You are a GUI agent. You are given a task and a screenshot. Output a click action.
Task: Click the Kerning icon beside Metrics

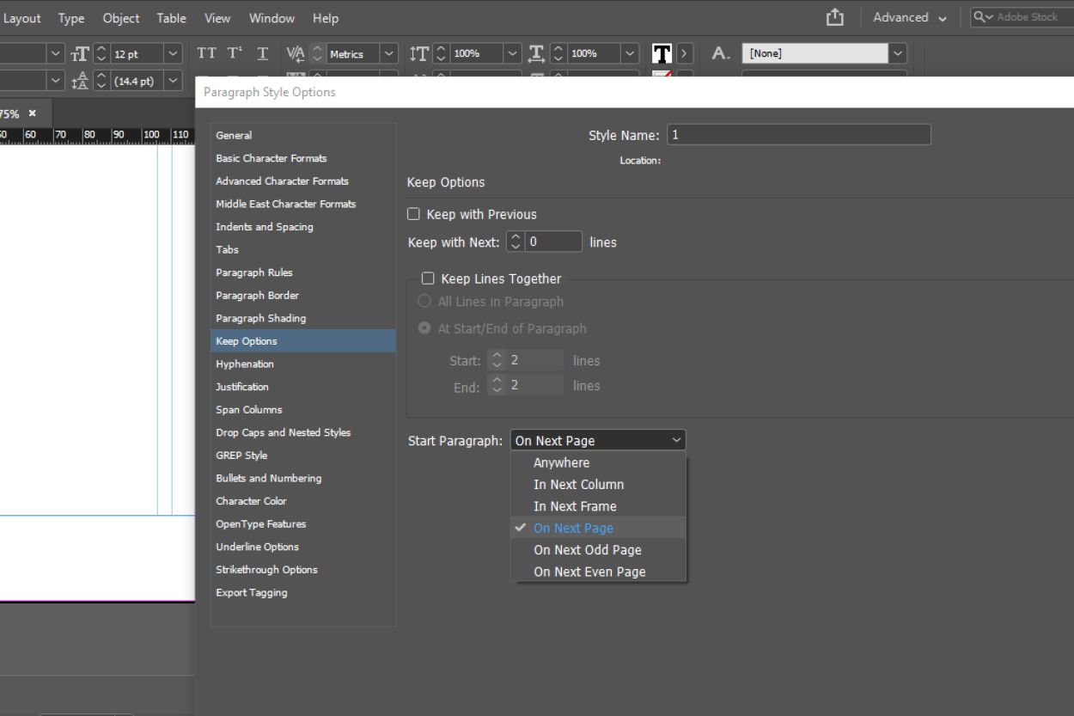pyautogui.click(x=295, y=53)
